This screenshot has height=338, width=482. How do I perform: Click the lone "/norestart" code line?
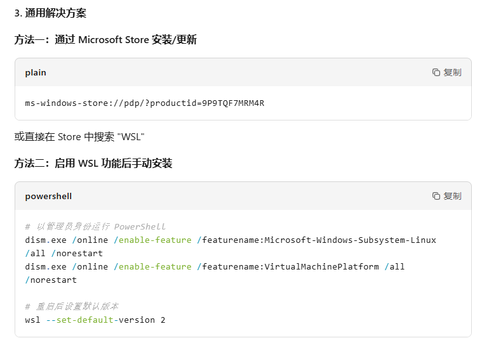click(51, 280)
